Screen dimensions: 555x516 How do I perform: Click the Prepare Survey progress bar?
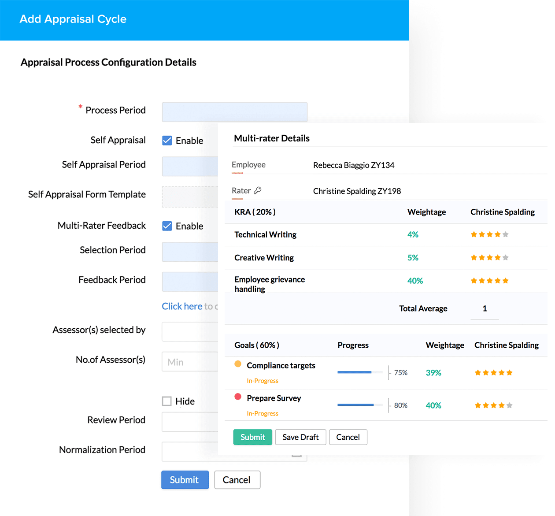pos(360,405)
